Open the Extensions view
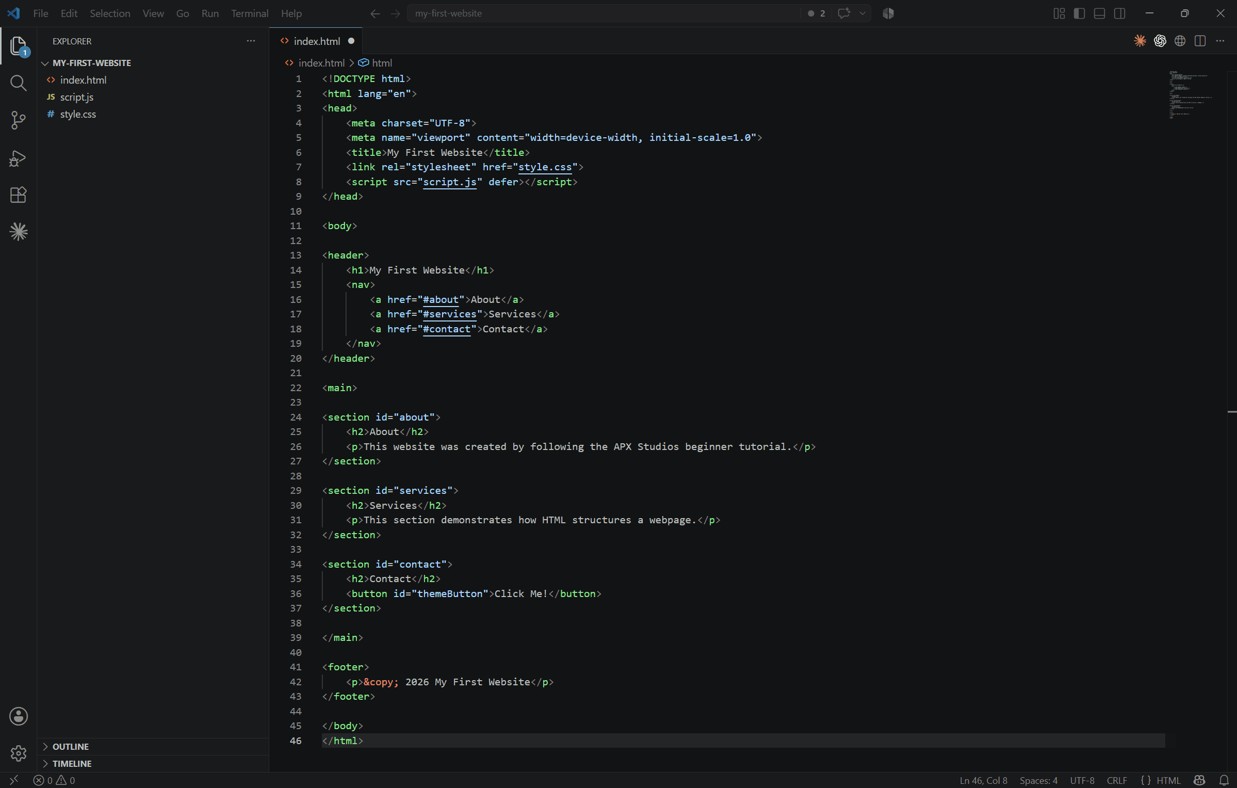1237x788 pixels. [x=19, y=195]
